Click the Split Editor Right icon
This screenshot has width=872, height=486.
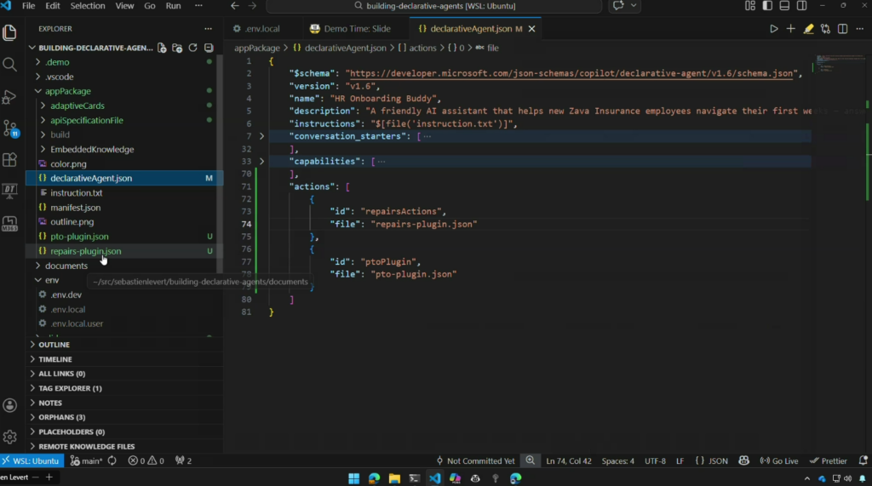[842, 29]
